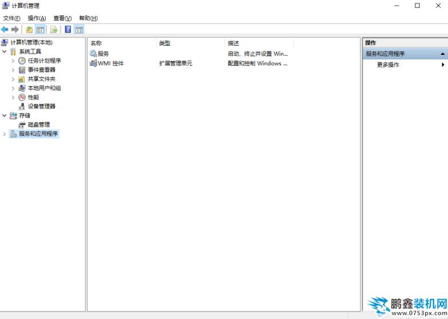Click the 启动、终止并设置 Win... description
Screen dimensions: 448x319
click(257, 54)
